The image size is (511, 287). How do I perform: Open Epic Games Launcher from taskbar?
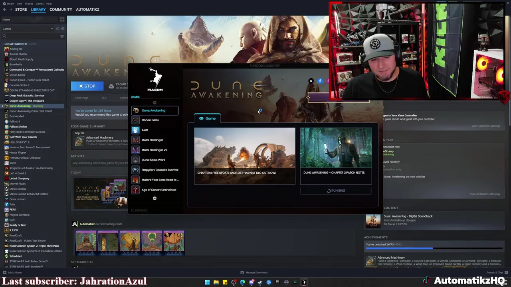point(277,282)
